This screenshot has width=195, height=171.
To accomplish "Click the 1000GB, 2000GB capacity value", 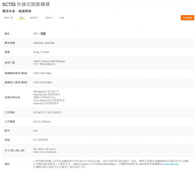I will tap(44, 43).
